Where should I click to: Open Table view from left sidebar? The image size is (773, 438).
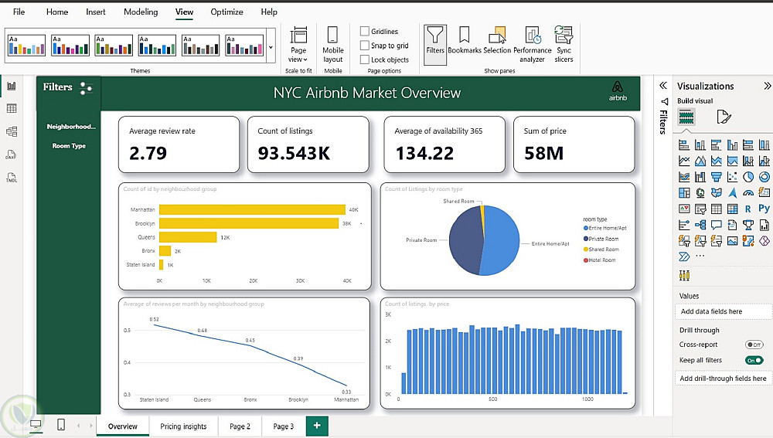(12, 109)
